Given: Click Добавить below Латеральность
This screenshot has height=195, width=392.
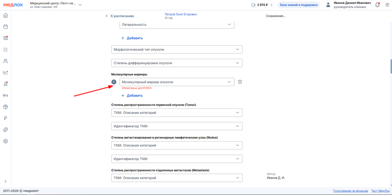Looking at the screenshot, I should (x=135, y=38).
